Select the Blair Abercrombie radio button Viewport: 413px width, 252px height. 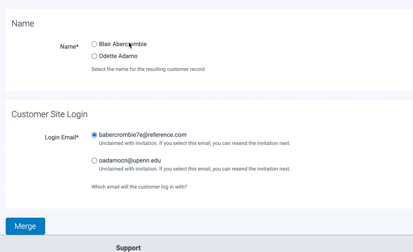click(94, 44)
